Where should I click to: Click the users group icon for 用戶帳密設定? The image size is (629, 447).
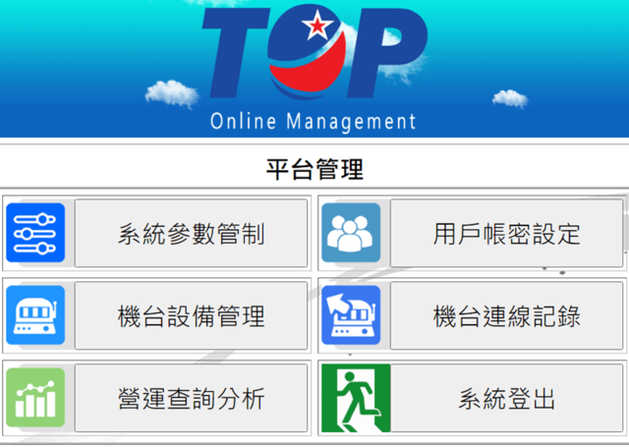pos(351,233)
